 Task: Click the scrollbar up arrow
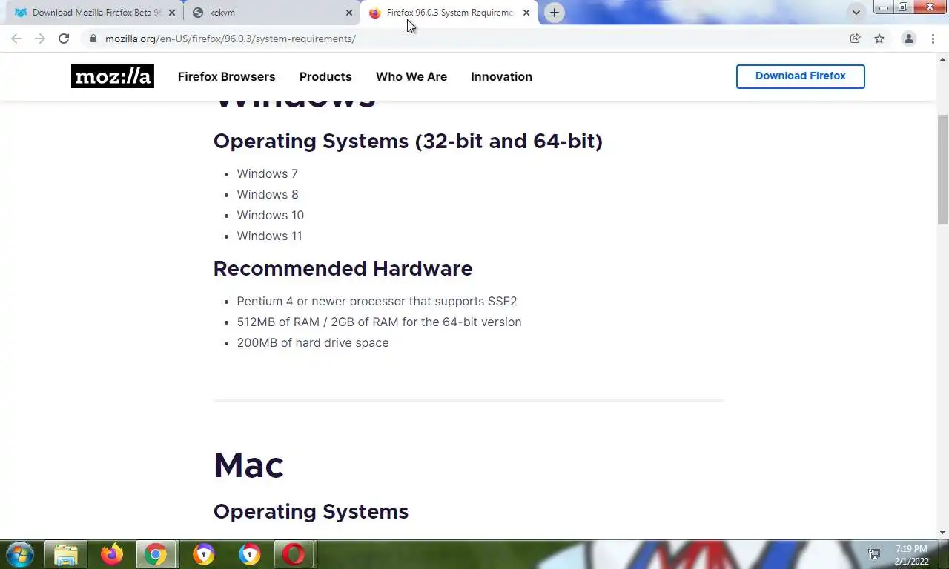tap(943, 58)
